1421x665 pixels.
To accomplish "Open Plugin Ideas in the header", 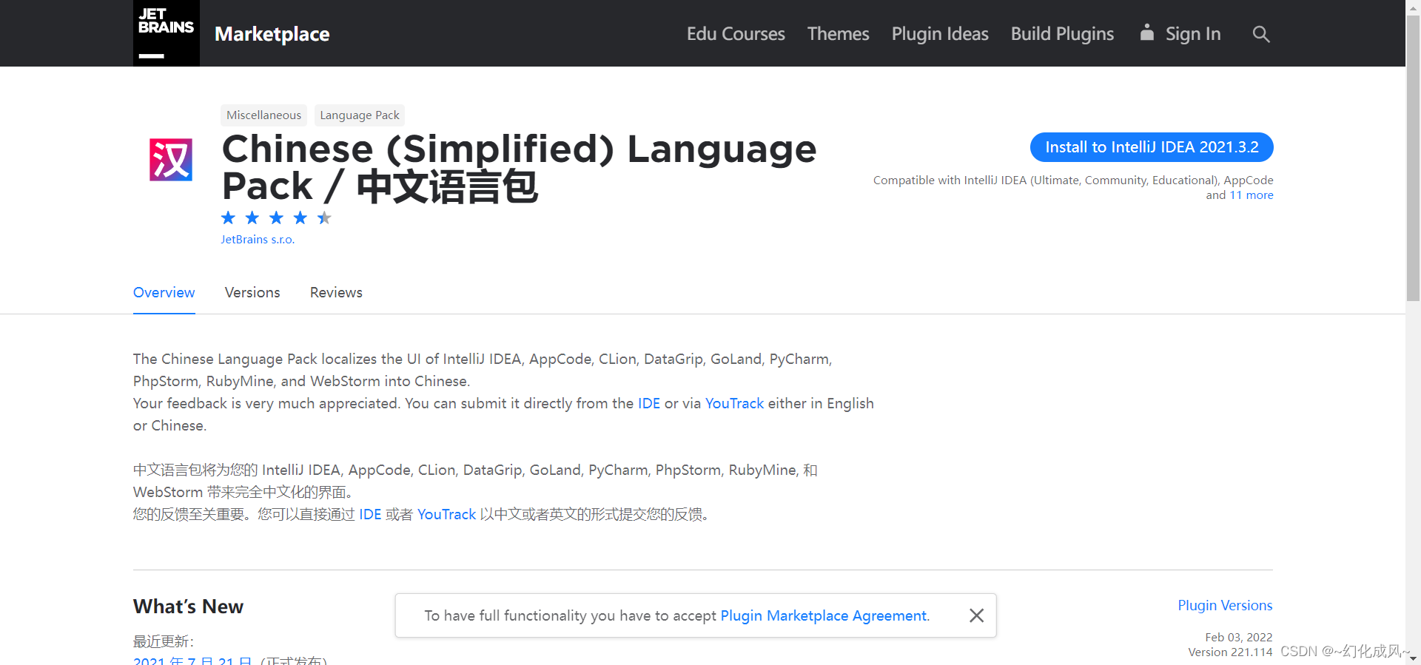I will pos(940,34).
